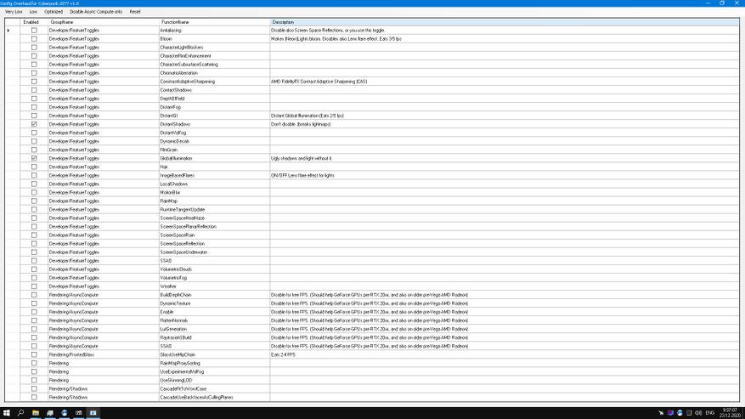Screen dimensions: 745x419
Task: Click the Reset button
Action: point(135,12)
